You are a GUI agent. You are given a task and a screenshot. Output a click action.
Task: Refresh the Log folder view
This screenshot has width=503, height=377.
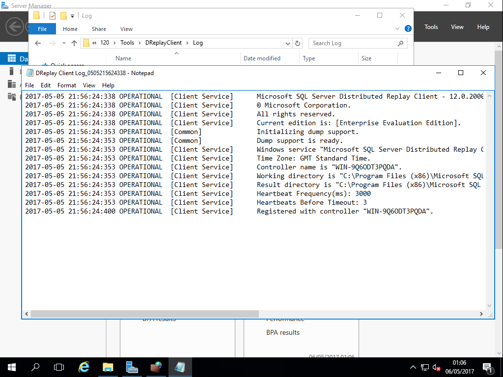tap(297, 43)
